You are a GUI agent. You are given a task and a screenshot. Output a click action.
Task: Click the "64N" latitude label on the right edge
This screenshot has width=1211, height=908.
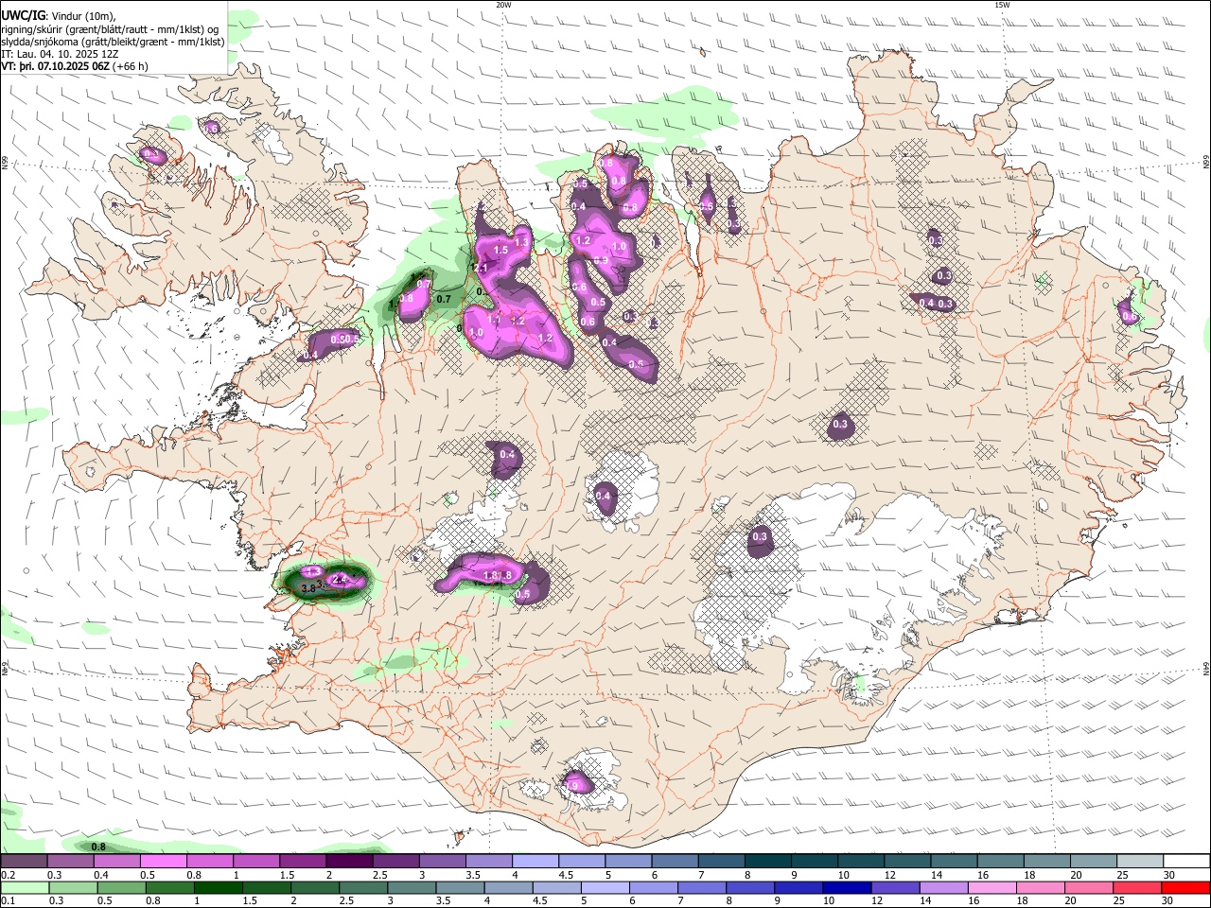pyautogui.click(x=1205, y=668)
